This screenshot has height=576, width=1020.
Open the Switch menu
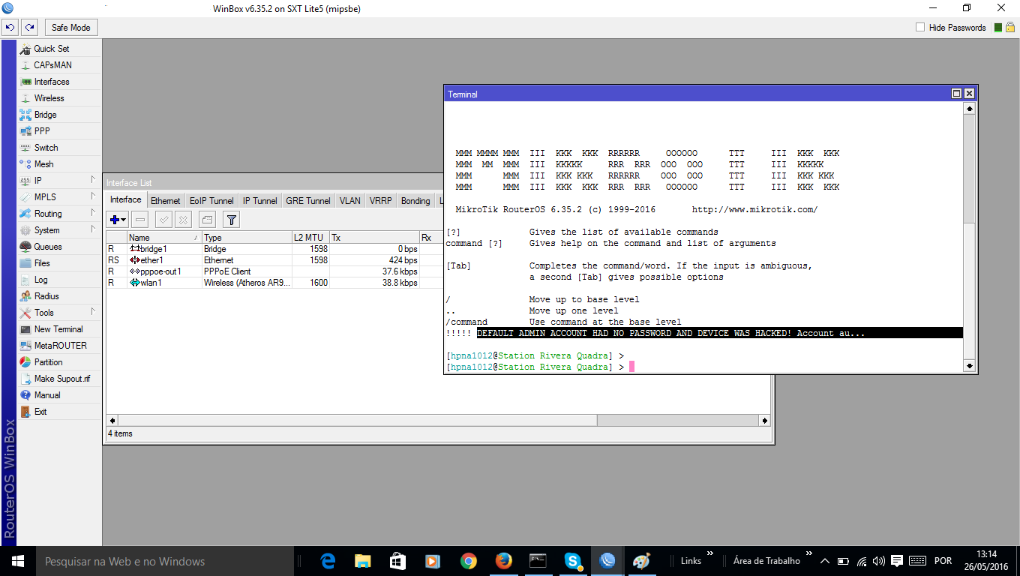(59, 148)
